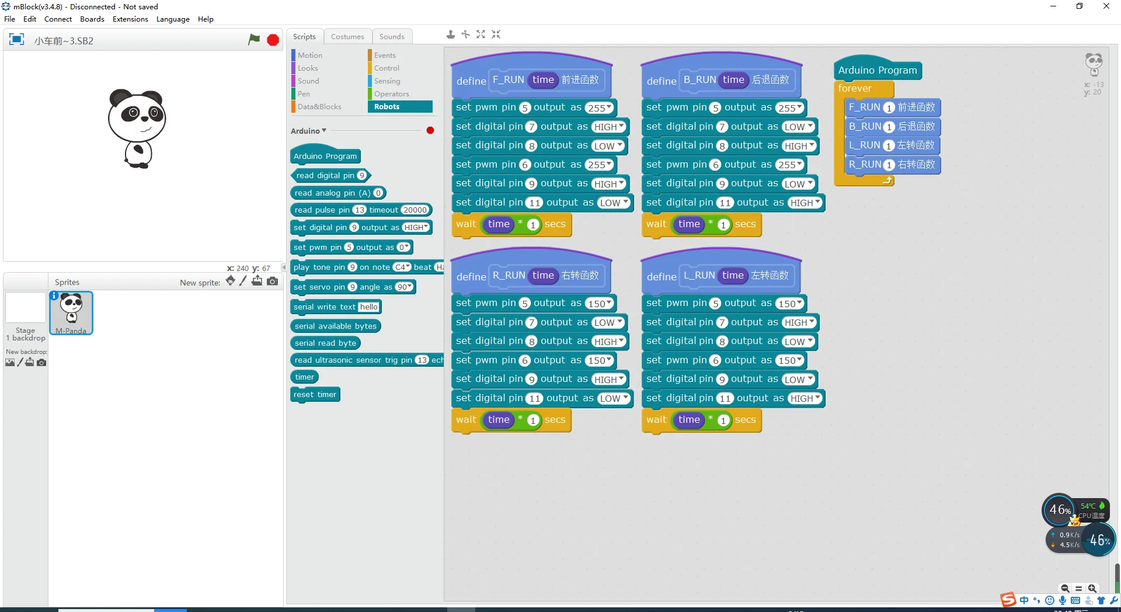This screenshot has height=612, width=1121.
Task: Zoom out the scripts area
Action: point(1065,589)
